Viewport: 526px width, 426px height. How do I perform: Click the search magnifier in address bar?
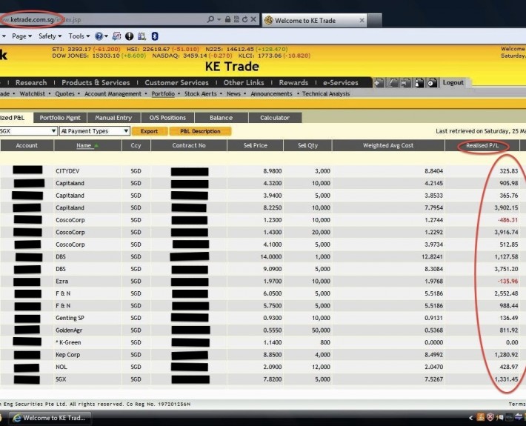211,20
